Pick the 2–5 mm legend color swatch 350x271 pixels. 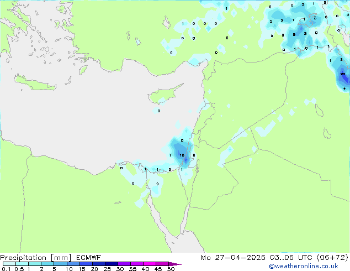pyautogui.click(x=47, y=264)
